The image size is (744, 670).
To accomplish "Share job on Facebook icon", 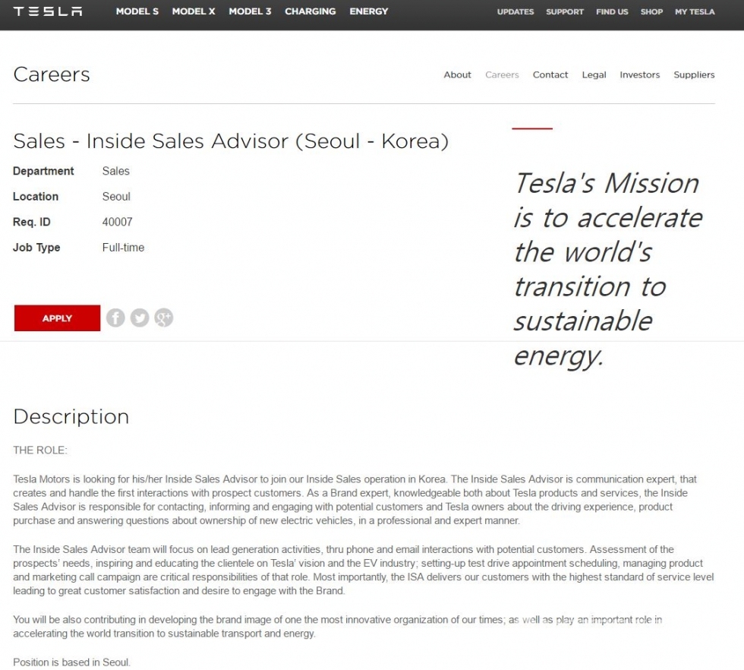I will coord(115,318).
